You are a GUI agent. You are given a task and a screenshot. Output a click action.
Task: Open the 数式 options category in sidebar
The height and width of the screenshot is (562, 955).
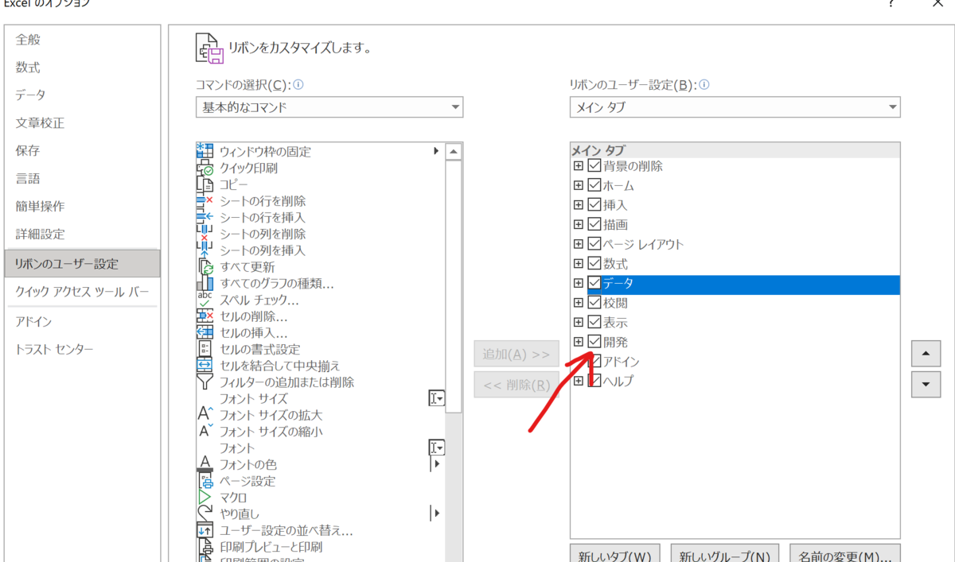[82, 68]
